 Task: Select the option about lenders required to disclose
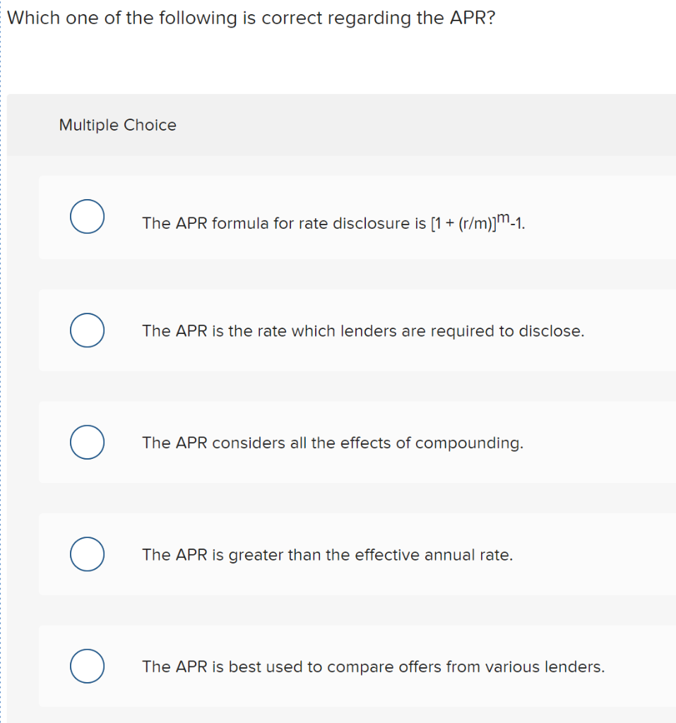(x=87, y=330)
